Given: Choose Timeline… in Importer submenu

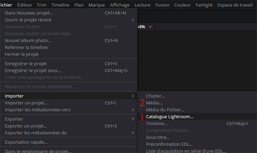Looking at the screenshot, I should point(197,124).
